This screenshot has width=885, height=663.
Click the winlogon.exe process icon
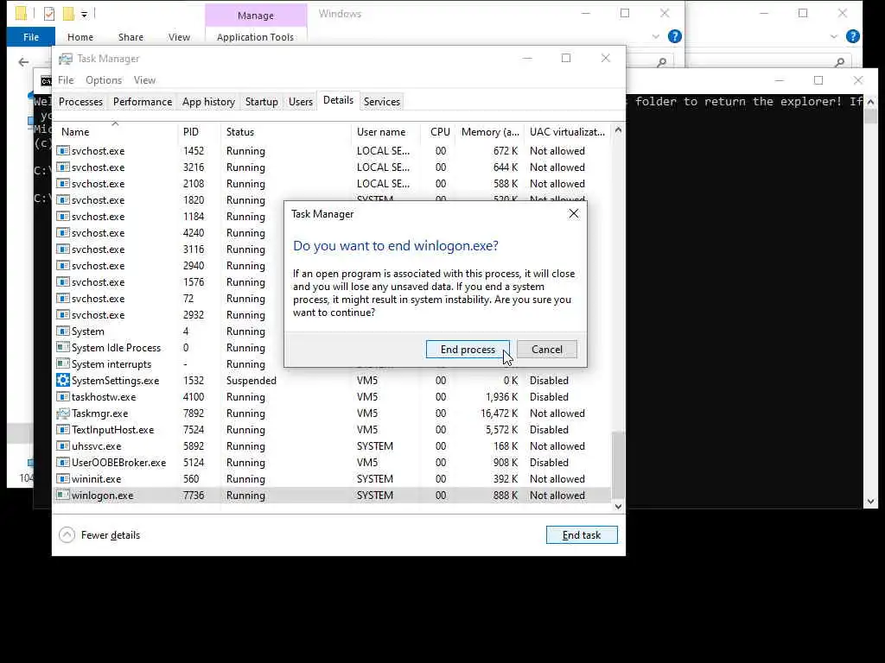pyautogui.click(x=63, y=495)
